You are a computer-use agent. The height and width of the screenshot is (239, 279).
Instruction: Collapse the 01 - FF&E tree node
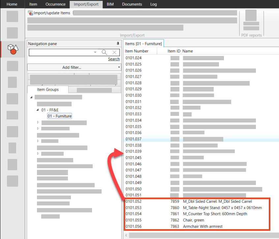[38, 110]
